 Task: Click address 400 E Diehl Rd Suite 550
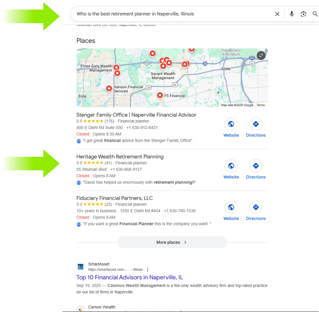(x=99, y=128)
